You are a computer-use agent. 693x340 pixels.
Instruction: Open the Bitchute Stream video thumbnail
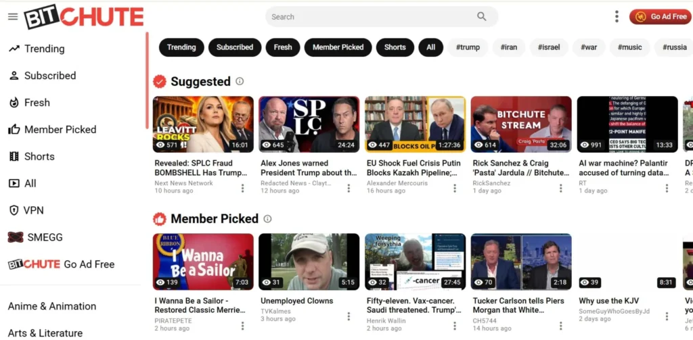[521, 124]
